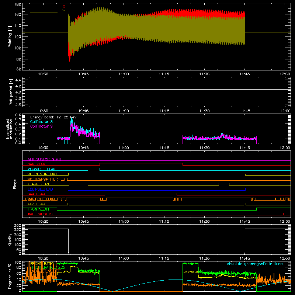
Task: Click the "160" tick on Pointing axis
Action: pyautogui.click(x=18, y=14)
